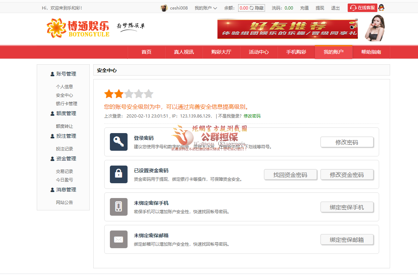Click the padlock icon beside 已设置资金密码
The image size is (418, 275).
pos(118,174)
